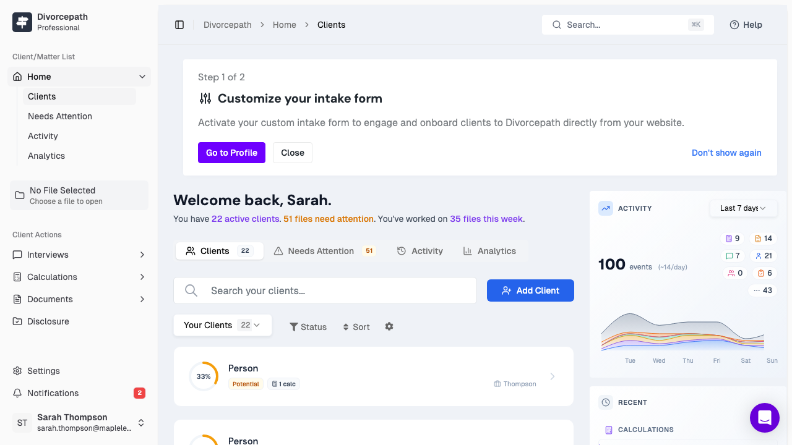Open the 35 files this week link
Image resolution: width=792 pixels, height=445 pixels.
pos(486,219)
